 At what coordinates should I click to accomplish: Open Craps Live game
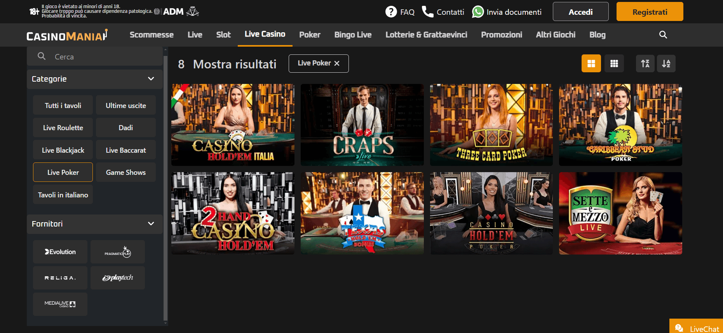pyautogui.click(x=362, y=125)
